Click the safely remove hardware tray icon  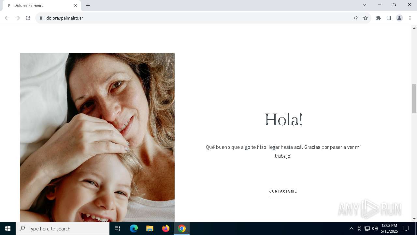[x=359, y=228]
